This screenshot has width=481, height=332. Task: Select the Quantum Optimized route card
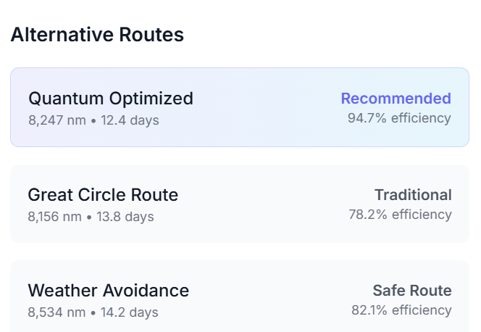239,107
